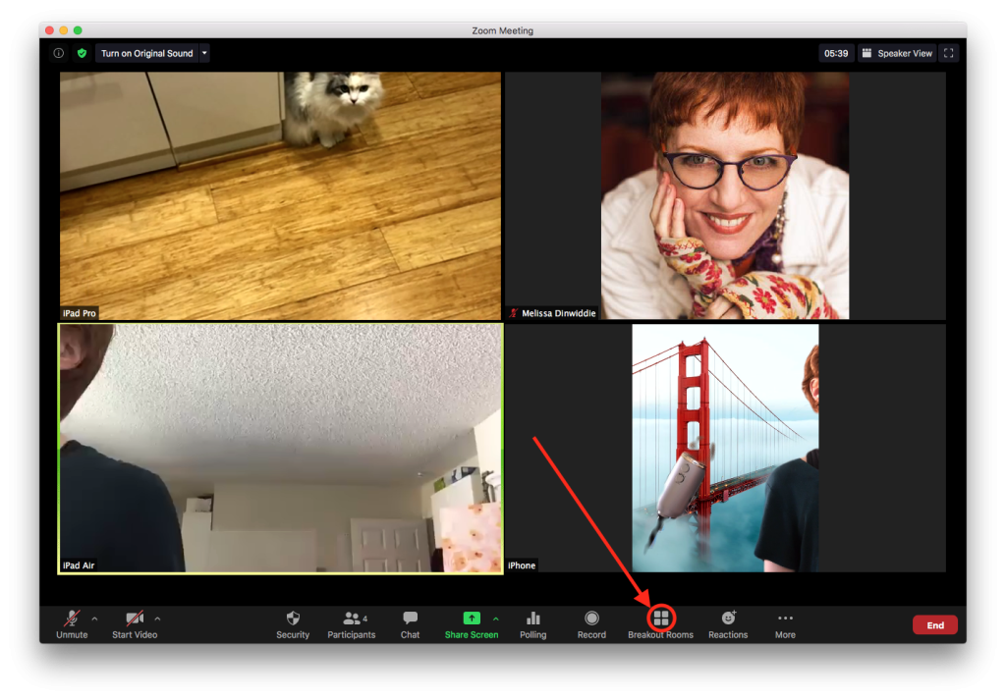Open the Chat panel
1006x700 pixels.
[410, 619]
